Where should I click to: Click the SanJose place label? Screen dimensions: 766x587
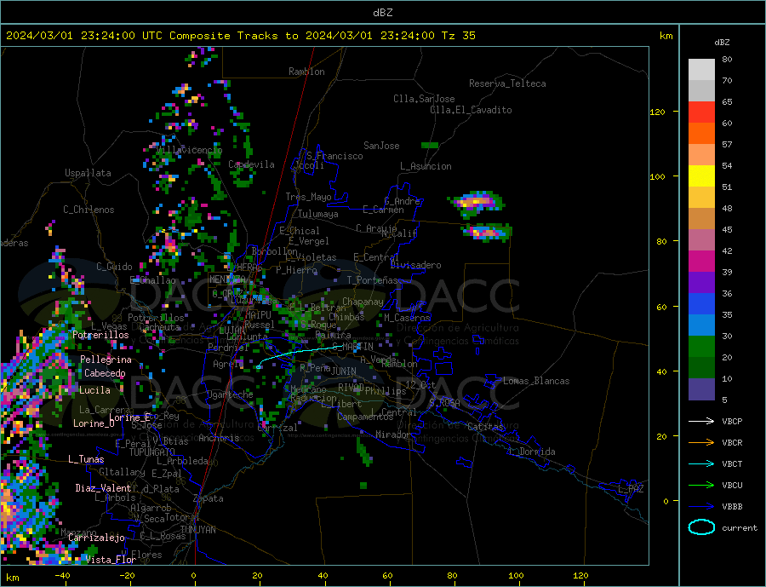coord(381,146)
